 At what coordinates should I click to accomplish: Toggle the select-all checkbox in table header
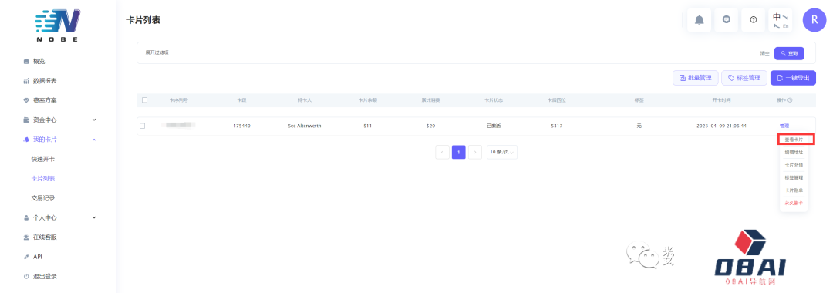(144, 99)
